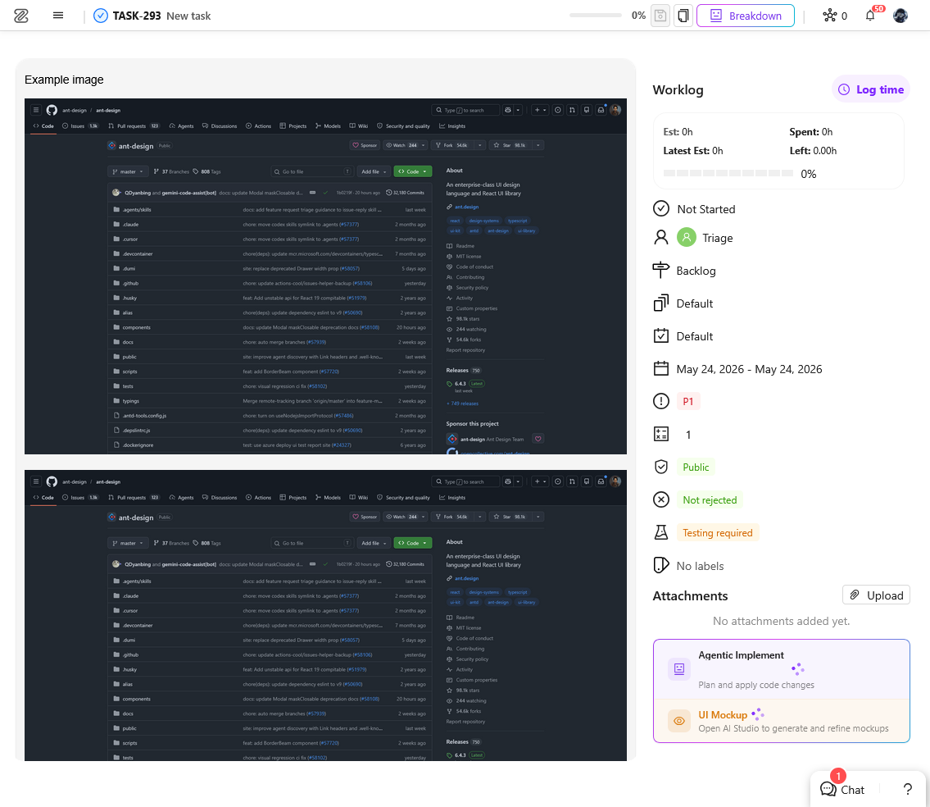This screenshot has width=930, height=807.
Task: Click the worklog progress bar
Action: pos(728,173)
